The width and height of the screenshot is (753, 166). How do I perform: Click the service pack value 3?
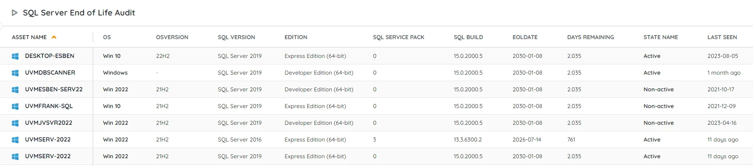(375, 139)
